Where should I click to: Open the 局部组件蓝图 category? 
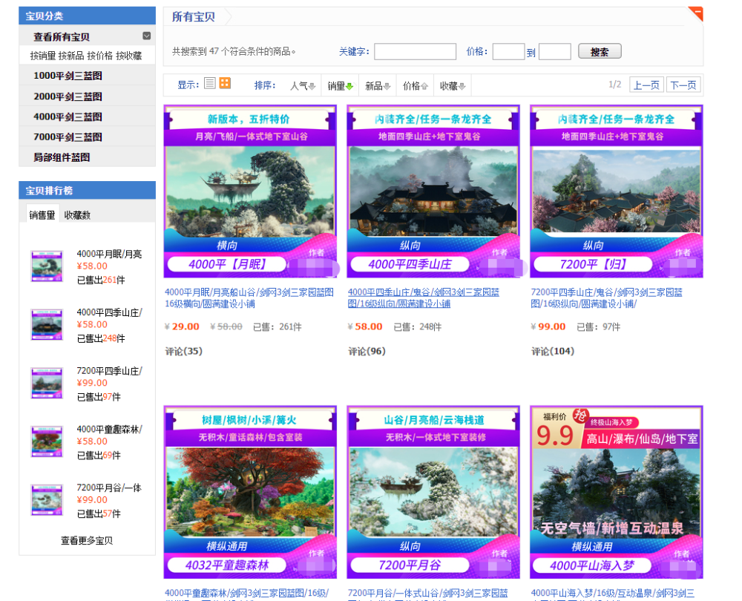pos(62,157)
